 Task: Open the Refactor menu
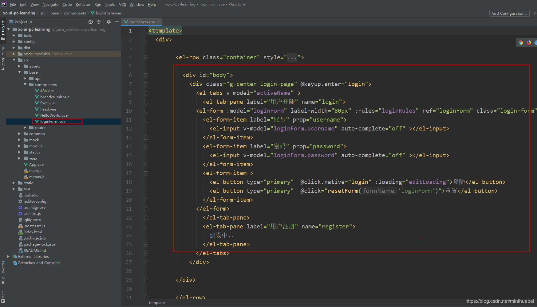83,4
